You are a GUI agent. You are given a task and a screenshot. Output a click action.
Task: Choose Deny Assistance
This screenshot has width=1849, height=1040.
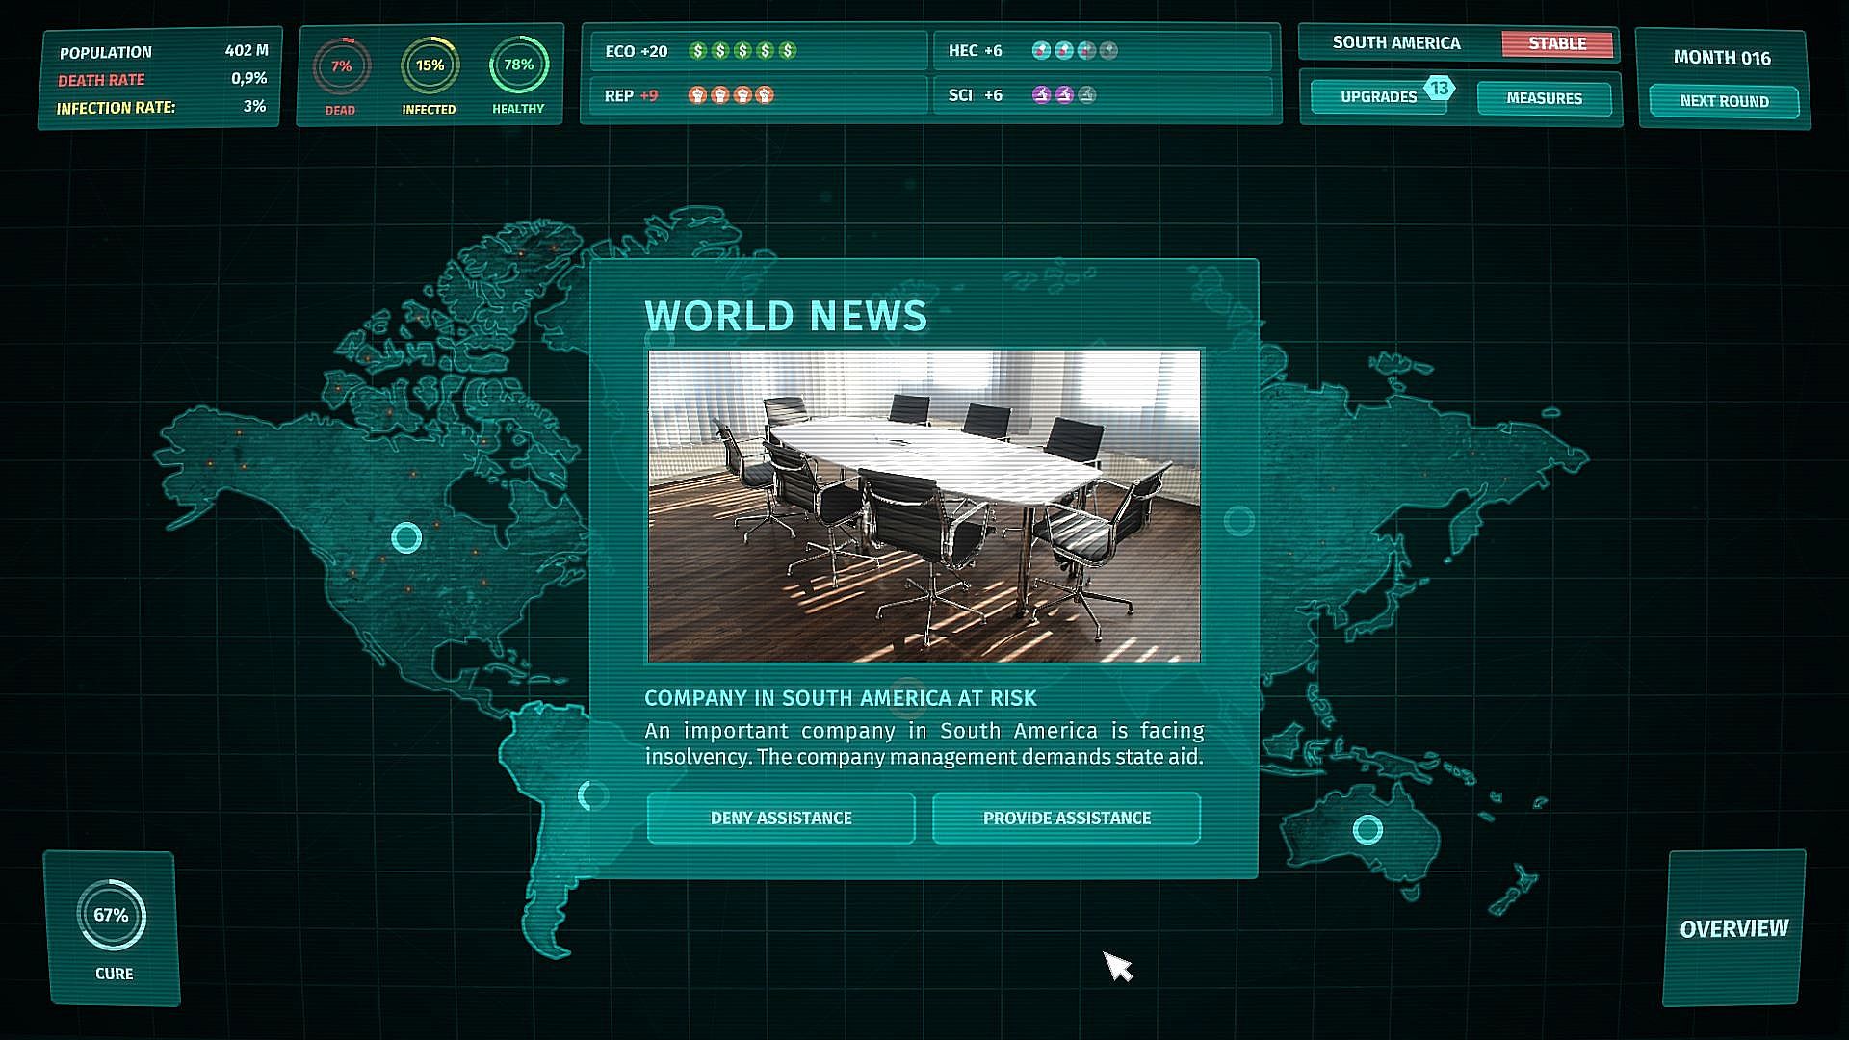pyautogui.click(x=781, y=819)
